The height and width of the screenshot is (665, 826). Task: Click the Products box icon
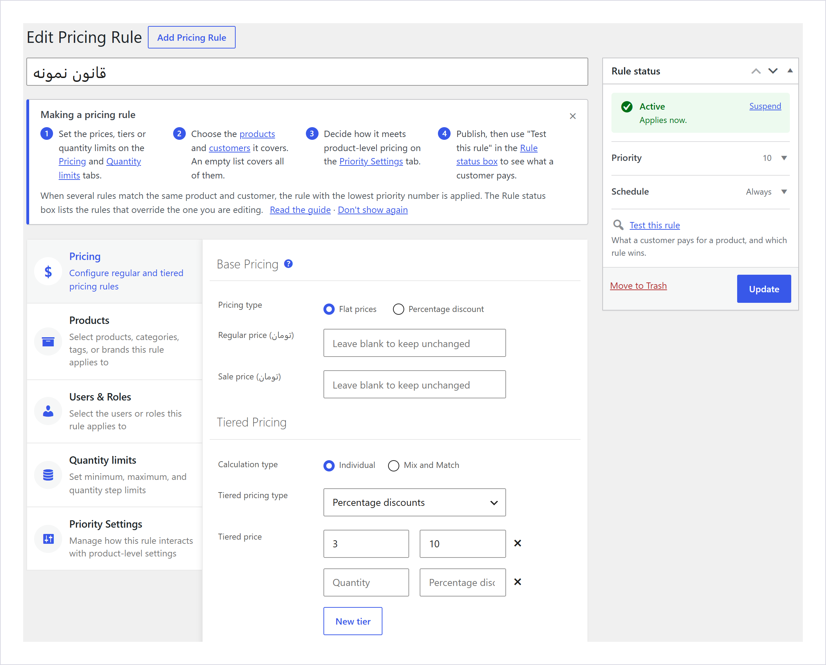48,341
